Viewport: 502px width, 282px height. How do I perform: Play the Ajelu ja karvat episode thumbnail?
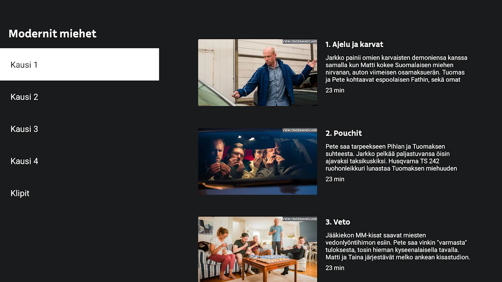(x=257, y=72)
